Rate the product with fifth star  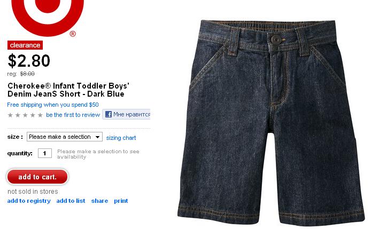pos(40,115)
